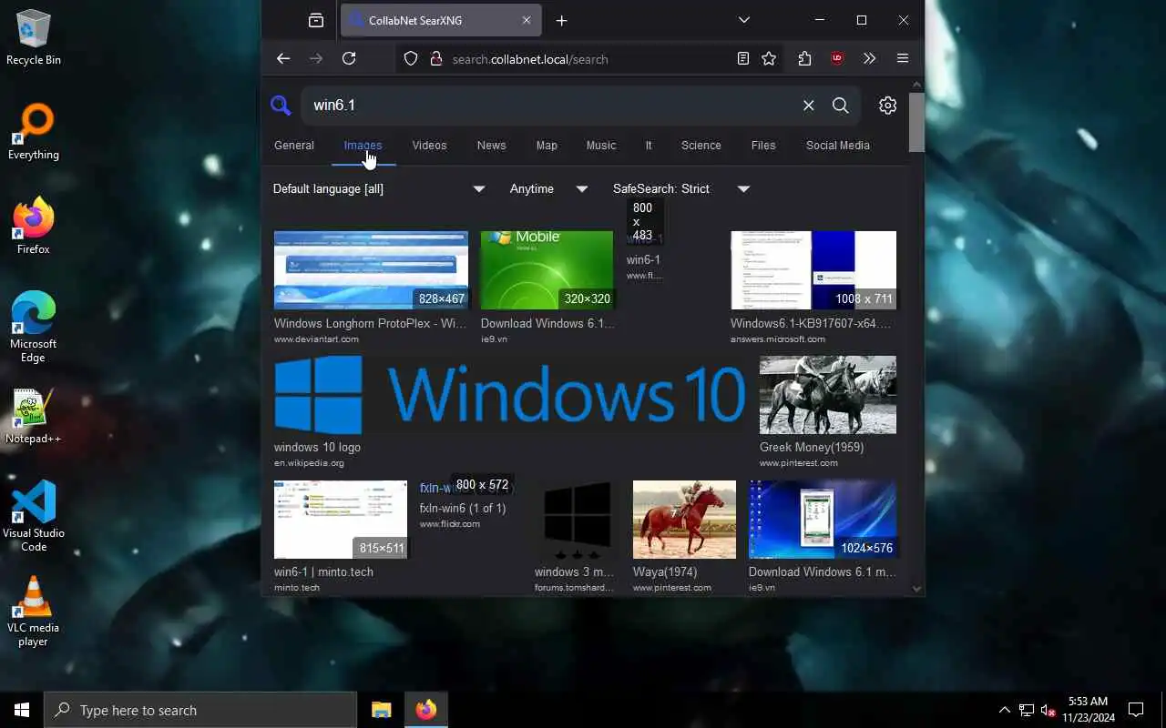Toggle reader view icon

coord(743,58)
